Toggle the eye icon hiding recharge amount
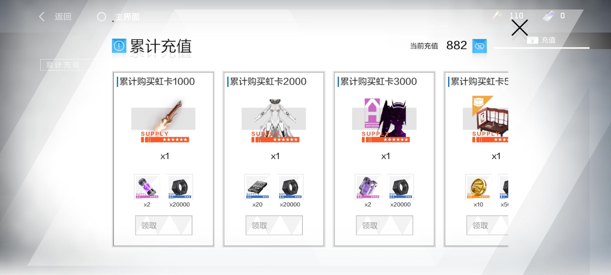This screenshot has height=275, width=611. tap(479, 46)
